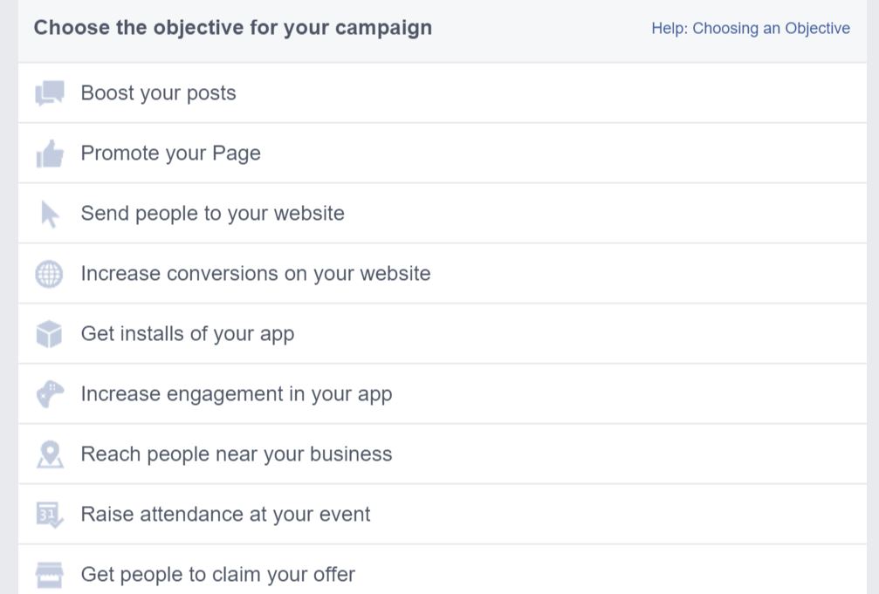Choose the Promote your Page objective

click(170, 154)
